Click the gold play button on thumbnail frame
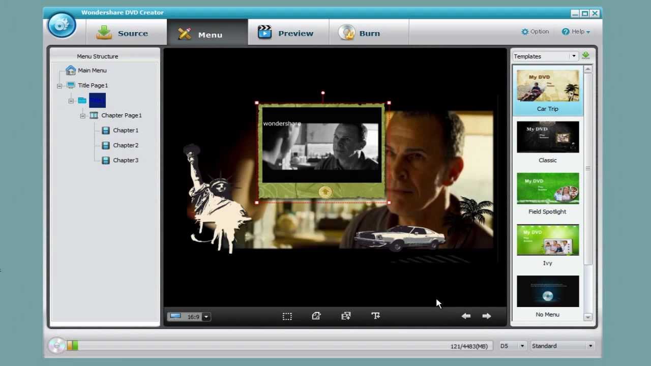This screenshot has width=651, height=366. 325,192
